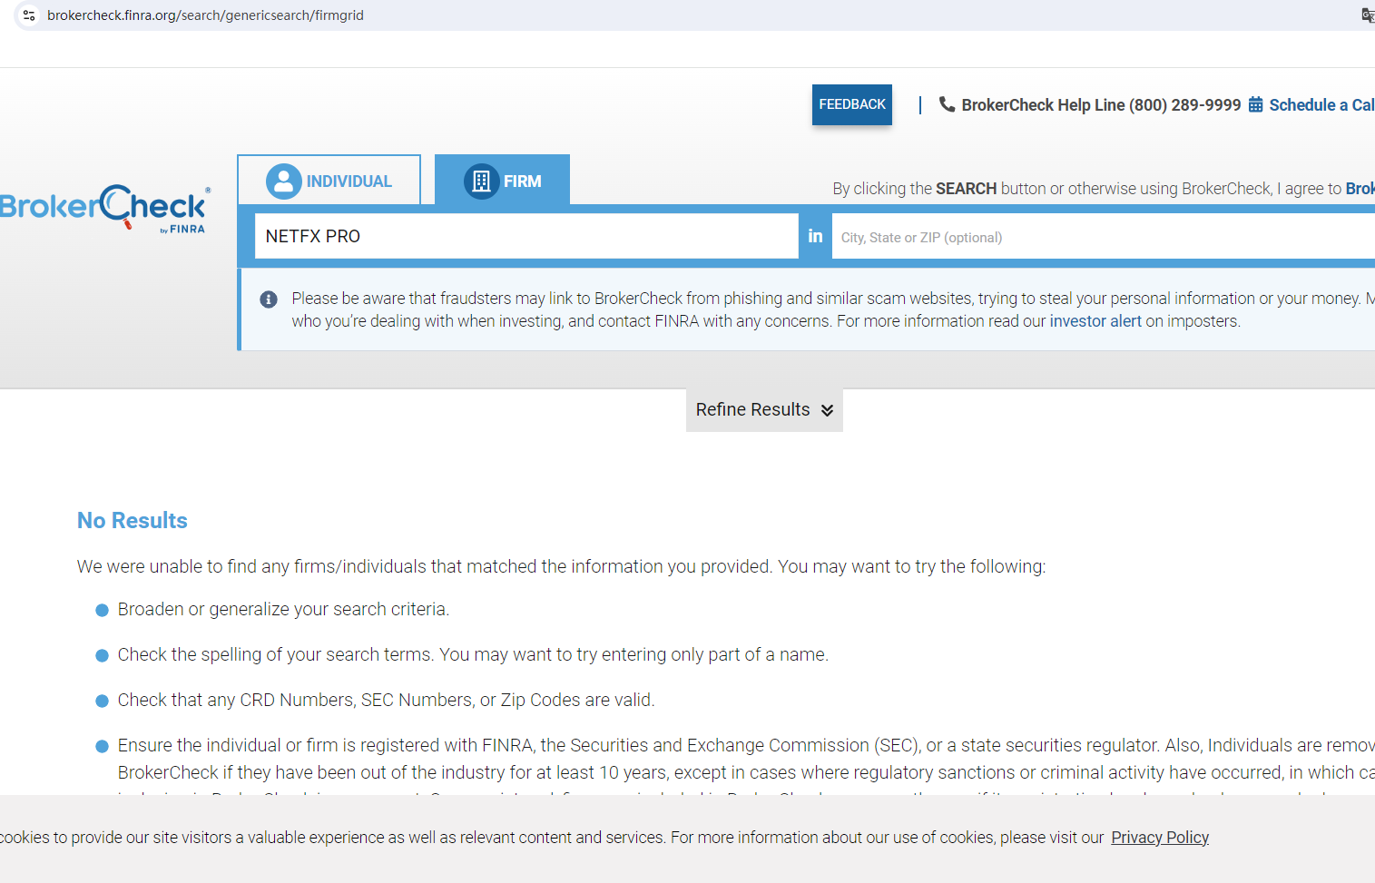The image size is (1375, 883).
Task: Click the calendar icon beside Schedule a Call
Action: pos(1256,104)
